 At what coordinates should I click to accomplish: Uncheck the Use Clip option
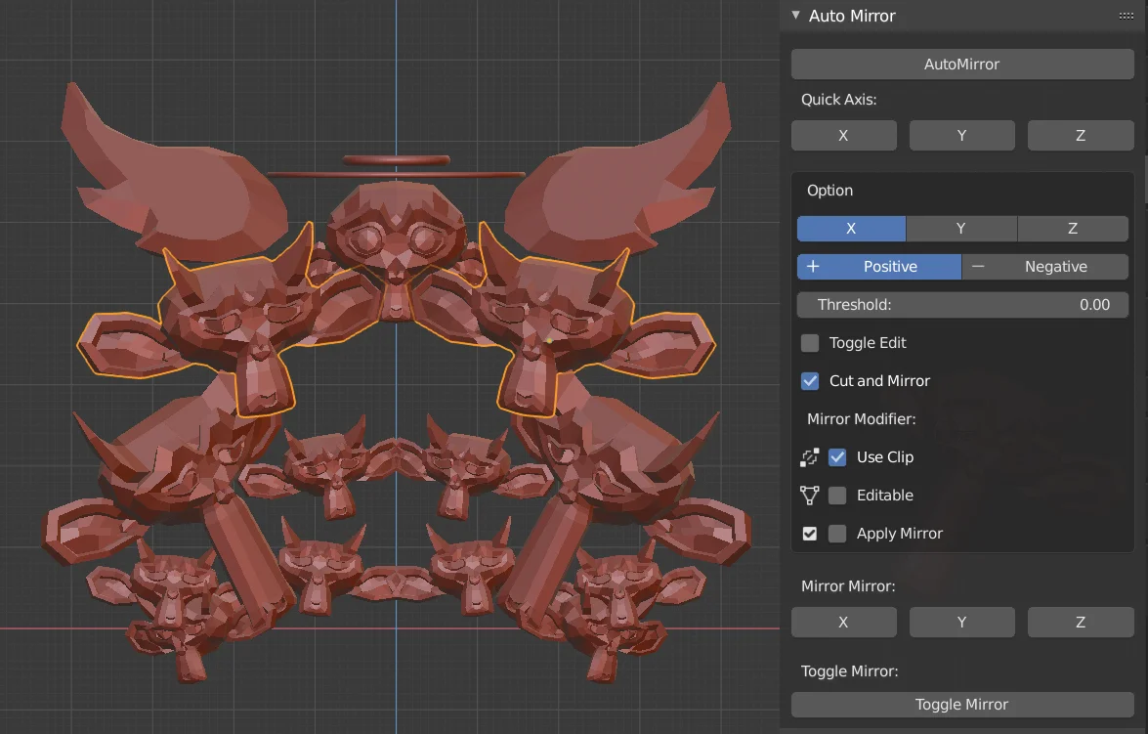[x=837, y=456]
